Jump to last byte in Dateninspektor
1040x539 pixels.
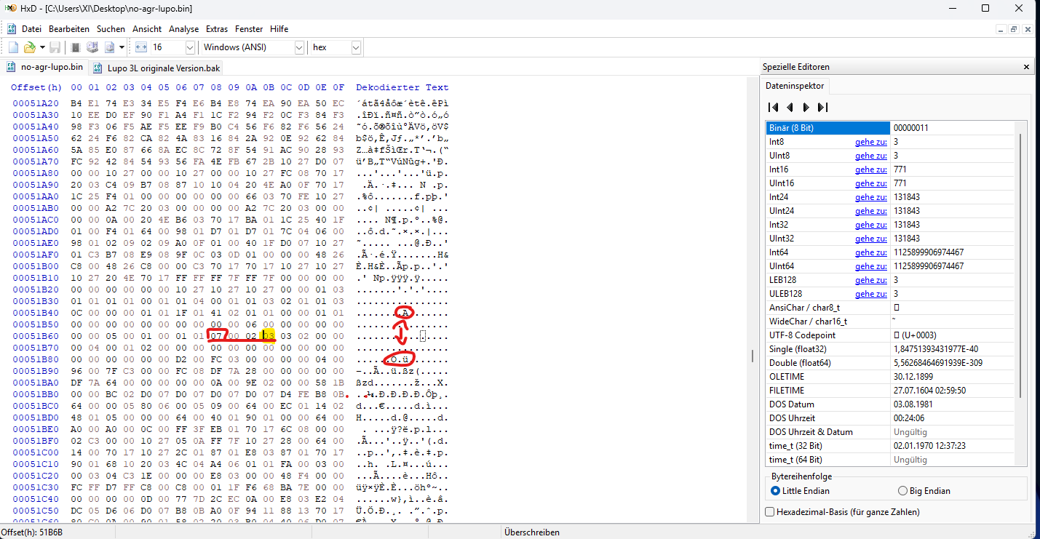point(822,107)
